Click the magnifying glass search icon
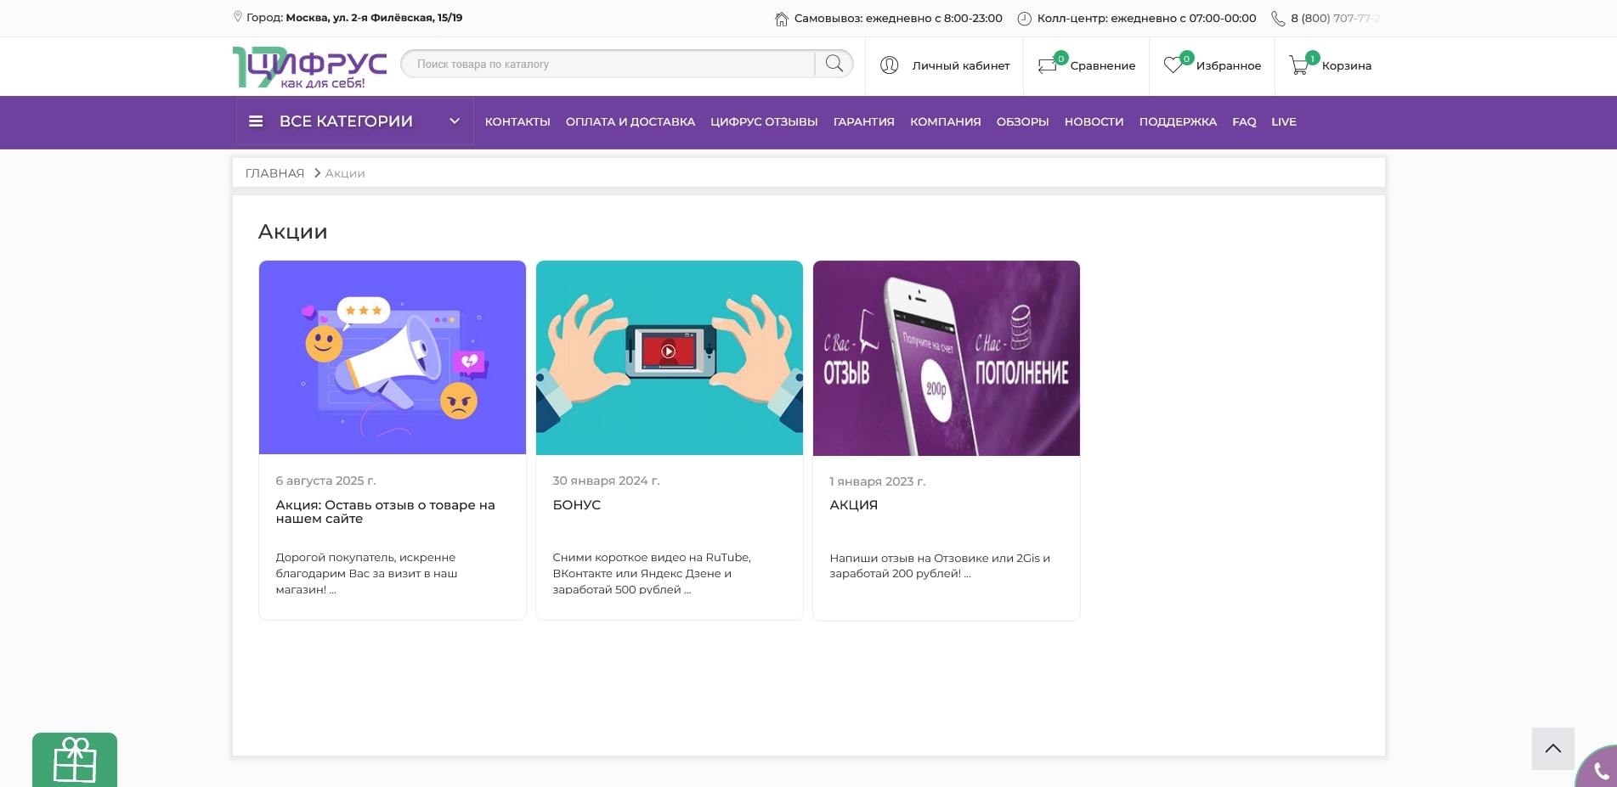The width and height of the screenshot is (1617, 787). 834,64
